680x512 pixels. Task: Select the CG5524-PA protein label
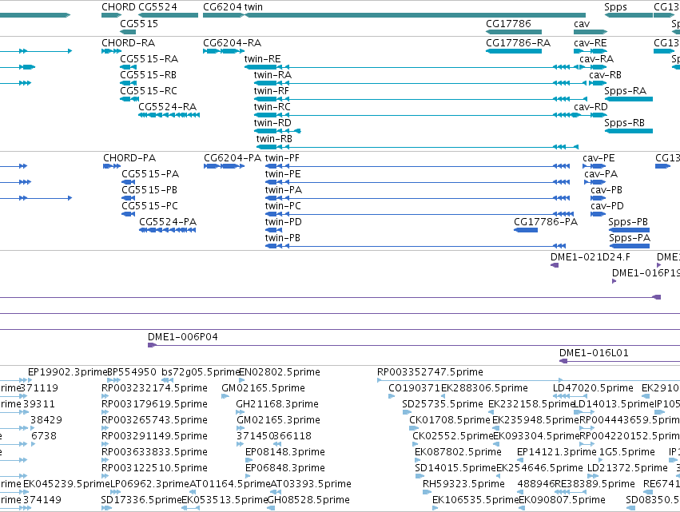[168, 222]
